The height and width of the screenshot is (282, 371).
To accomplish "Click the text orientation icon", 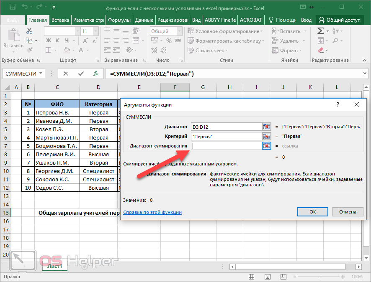I will tap(129, 50).
